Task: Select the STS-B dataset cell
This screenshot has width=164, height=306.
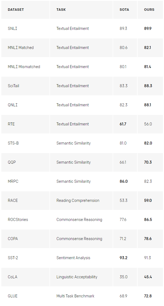Action: 13,143
